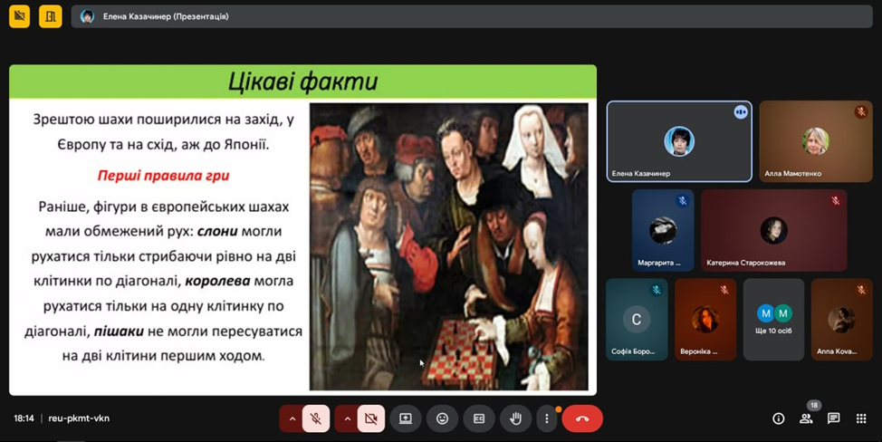Leave the call with red hang-up button
The height and width of the screenshot is (442, 882).
pyautogui.click(x=581, y=418)
